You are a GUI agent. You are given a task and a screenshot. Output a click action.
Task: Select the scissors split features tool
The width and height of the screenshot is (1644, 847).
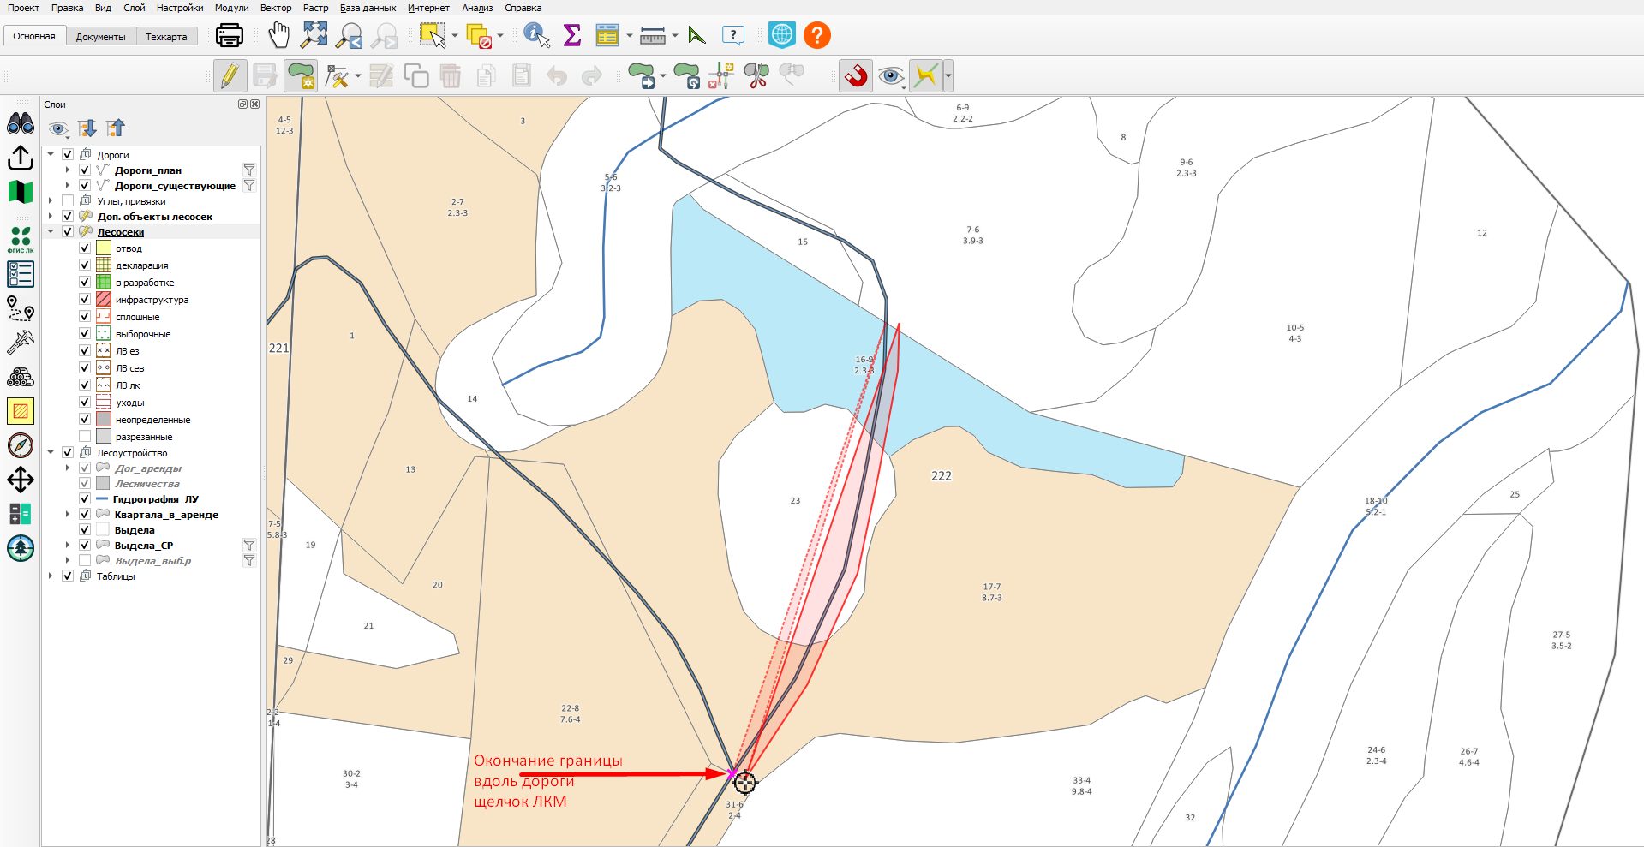pyautogui.click(x=756, y=76)
